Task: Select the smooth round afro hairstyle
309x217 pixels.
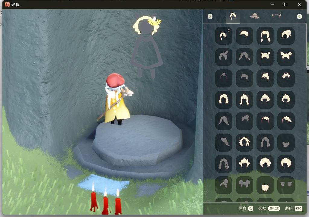Action: 286,164
